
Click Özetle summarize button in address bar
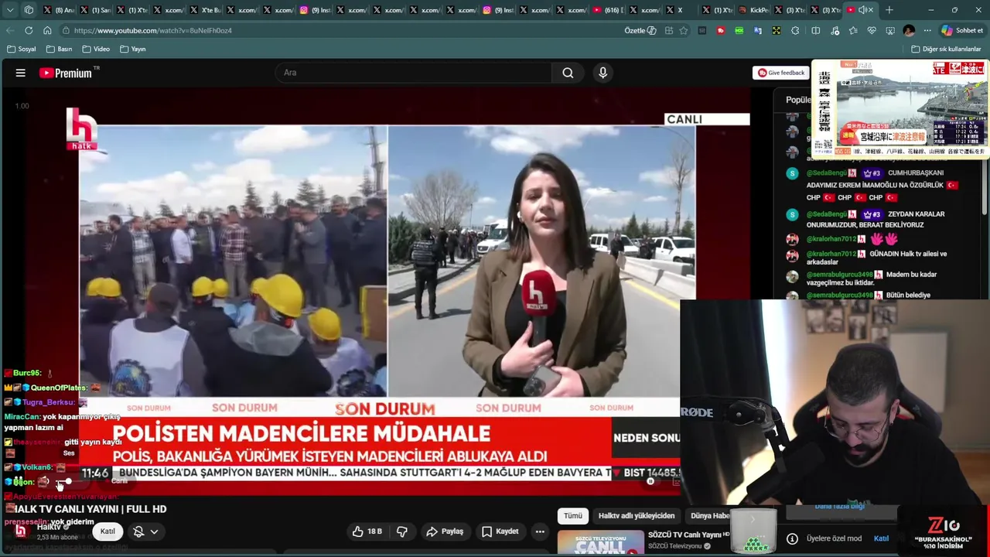click(x=640, y=30)
